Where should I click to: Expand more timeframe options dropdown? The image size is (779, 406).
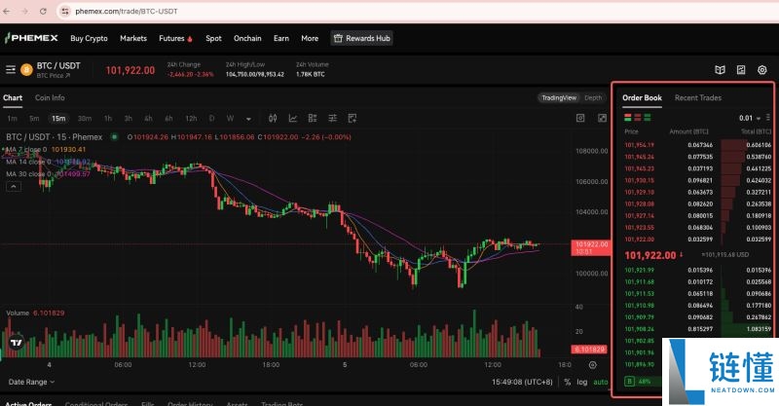pos(248,119)
